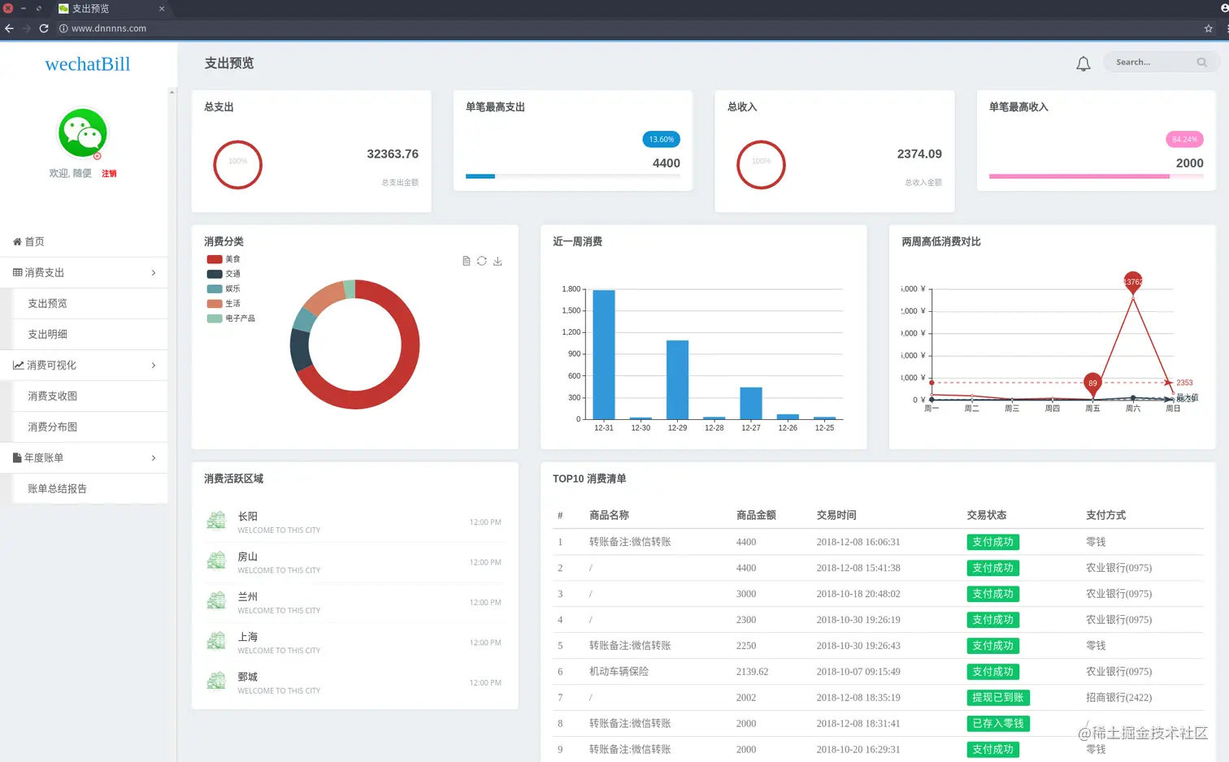The height and width of the screenshot is (762, 1229).
Task: Click the 注销 logout link
Action: click(109, 174)
